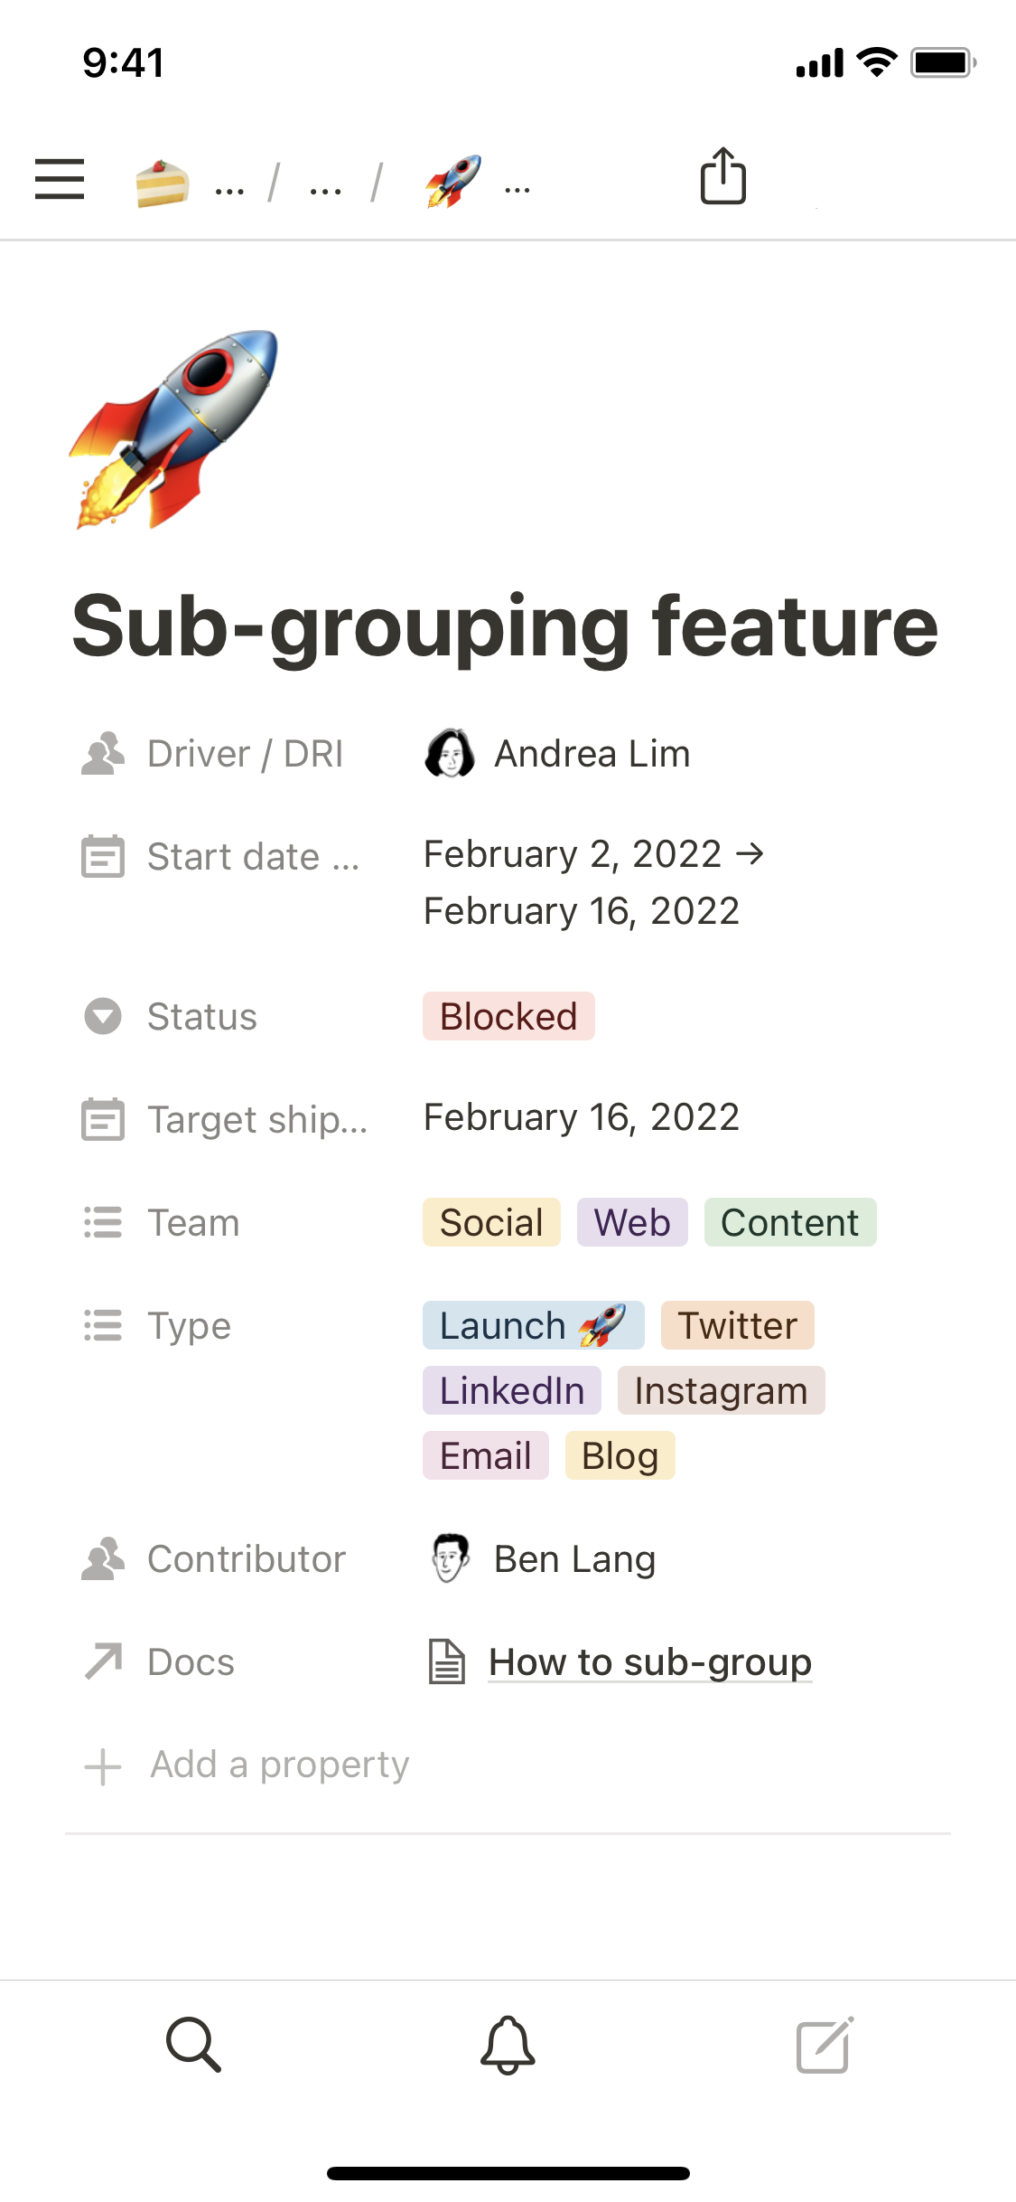
Task: Open the Type property label menu
Action: click(189, 1326)
